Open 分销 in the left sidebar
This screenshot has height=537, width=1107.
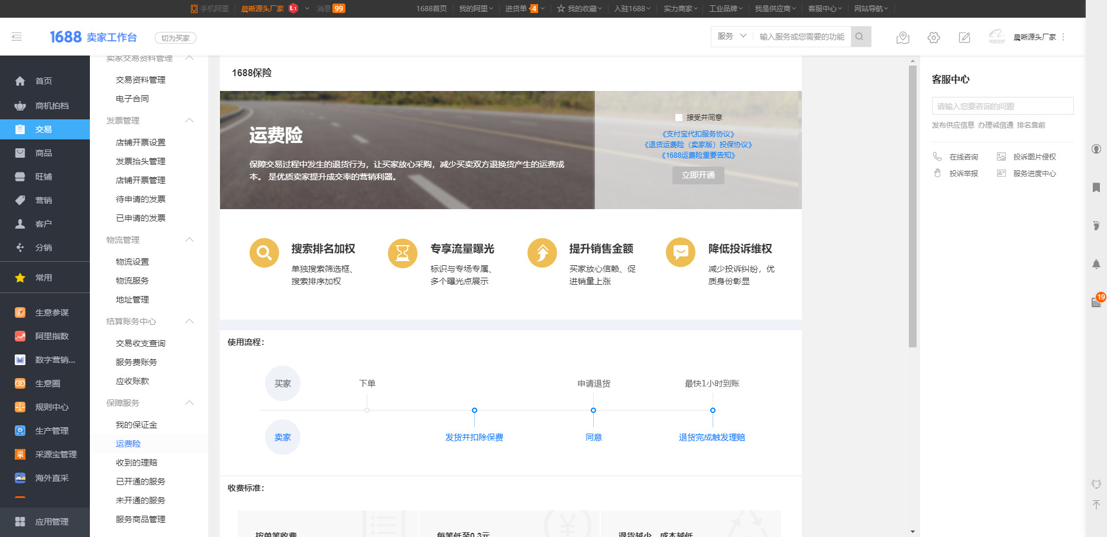45,248
